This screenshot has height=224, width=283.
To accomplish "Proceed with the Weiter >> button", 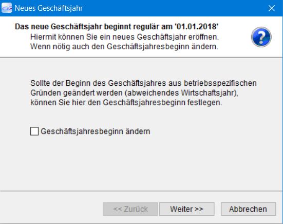I will point(187,209).
